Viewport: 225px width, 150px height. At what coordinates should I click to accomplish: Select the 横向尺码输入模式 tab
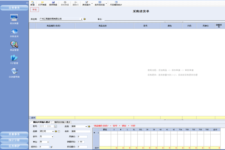[41, 122]
